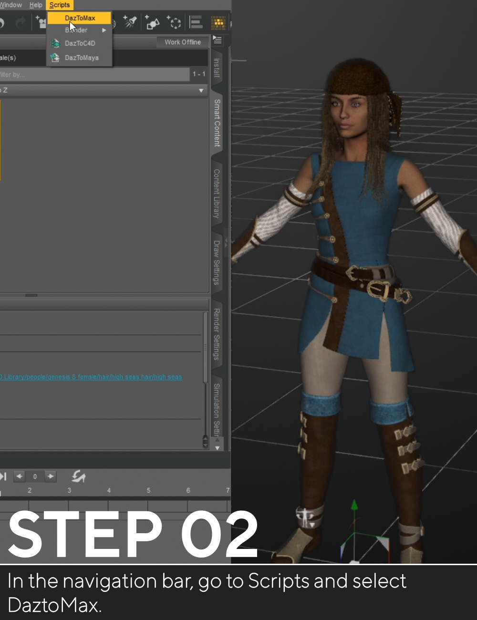Open the Scripts menu in menu bar

60,5
